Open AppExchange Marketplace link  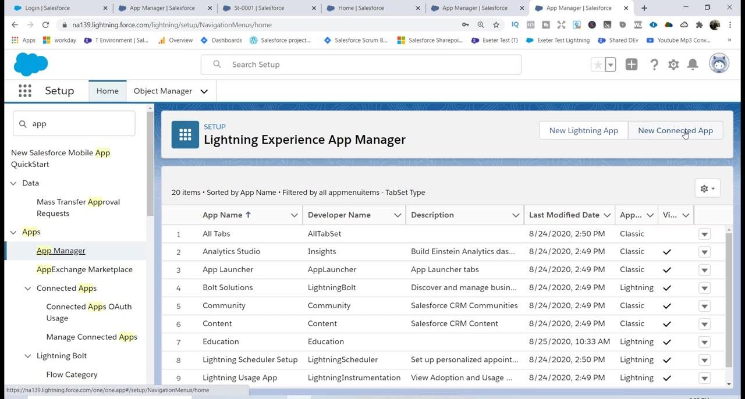coord(84,269)
